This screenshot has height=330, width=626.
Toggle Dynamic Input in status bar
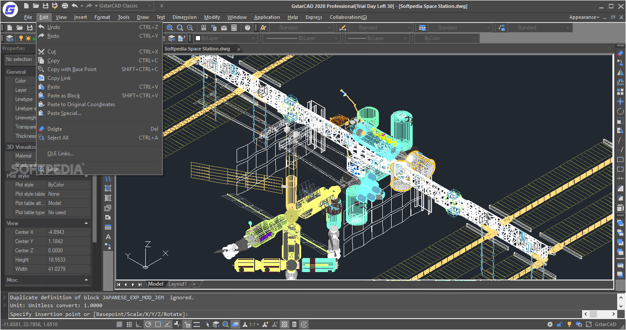coord(187,325)
